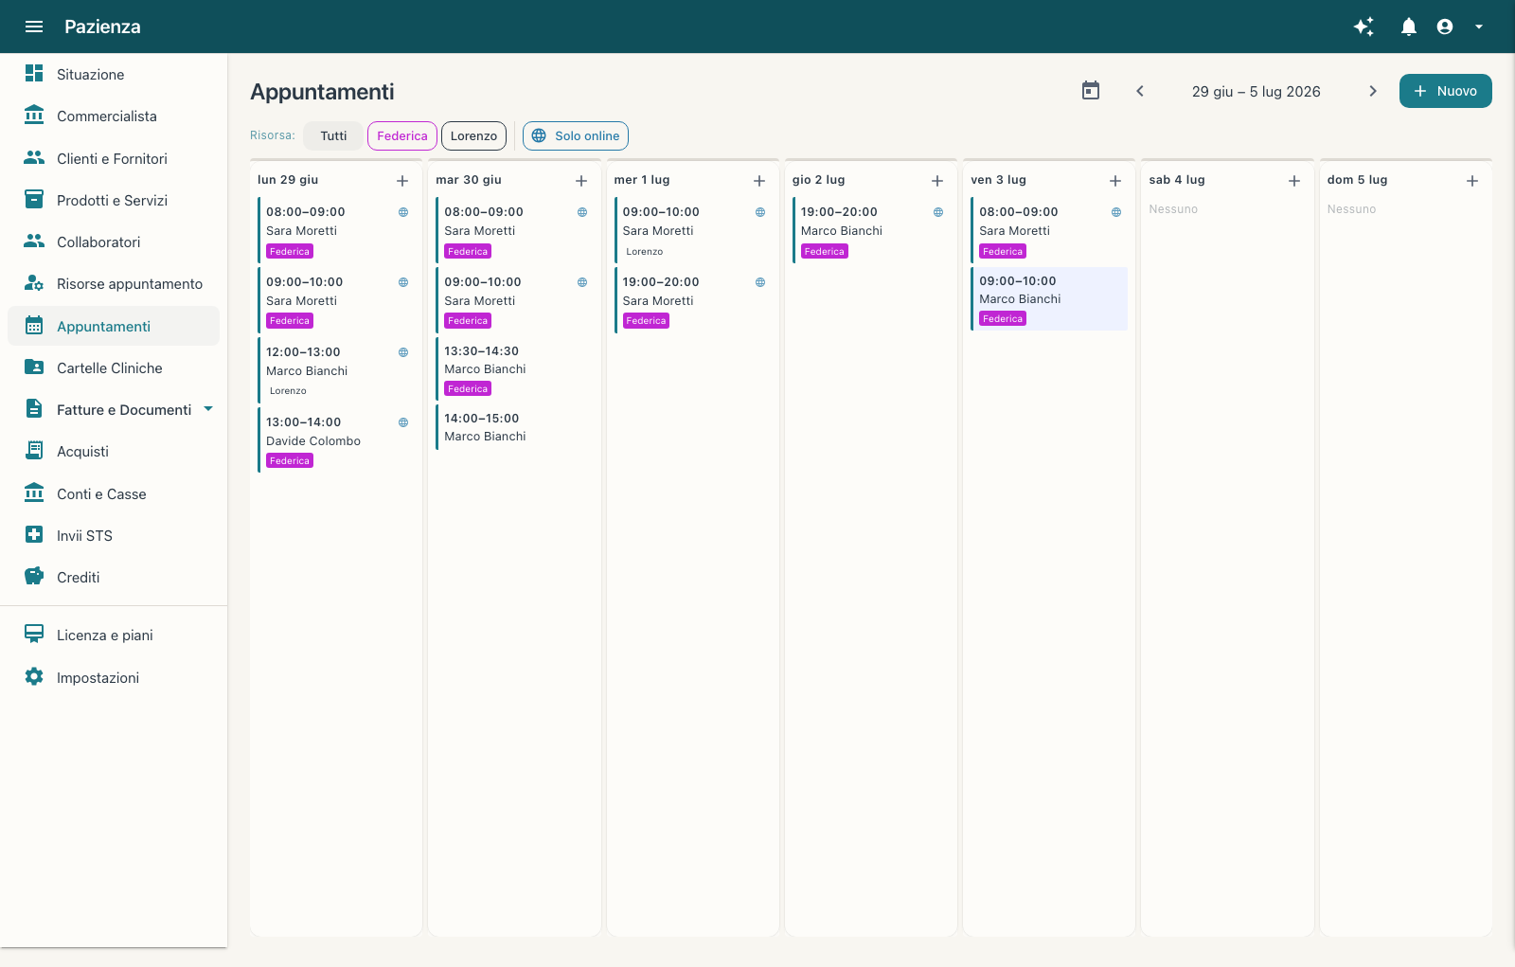The image size is (1515, 967).
Task: Open the calendar date picker icon
Action: coord(1091,91)
